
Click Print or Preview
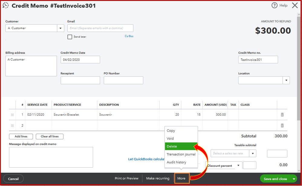[127, 178]
